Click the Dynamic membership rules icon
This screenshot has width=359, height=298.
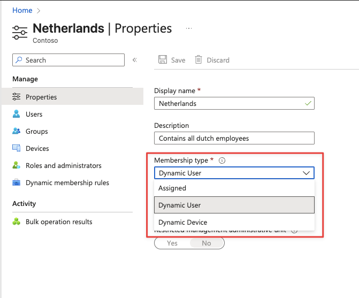17,182
